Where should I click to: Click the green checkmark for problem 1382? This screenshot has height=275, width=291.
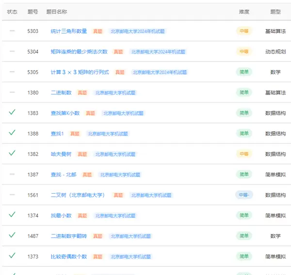coord(12,153)
